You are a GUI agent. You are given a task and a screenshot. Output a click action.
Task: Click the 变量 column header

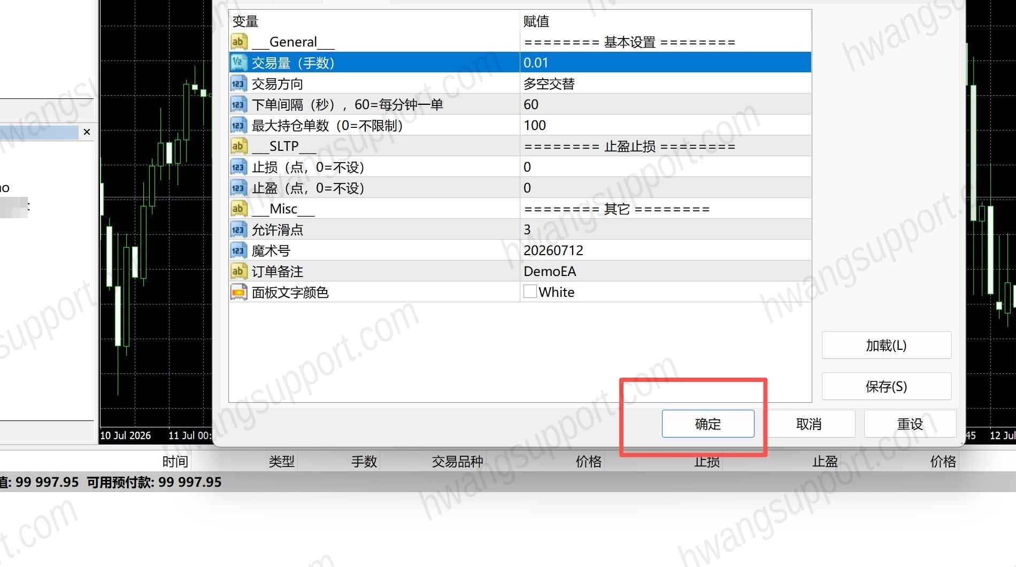245,21
